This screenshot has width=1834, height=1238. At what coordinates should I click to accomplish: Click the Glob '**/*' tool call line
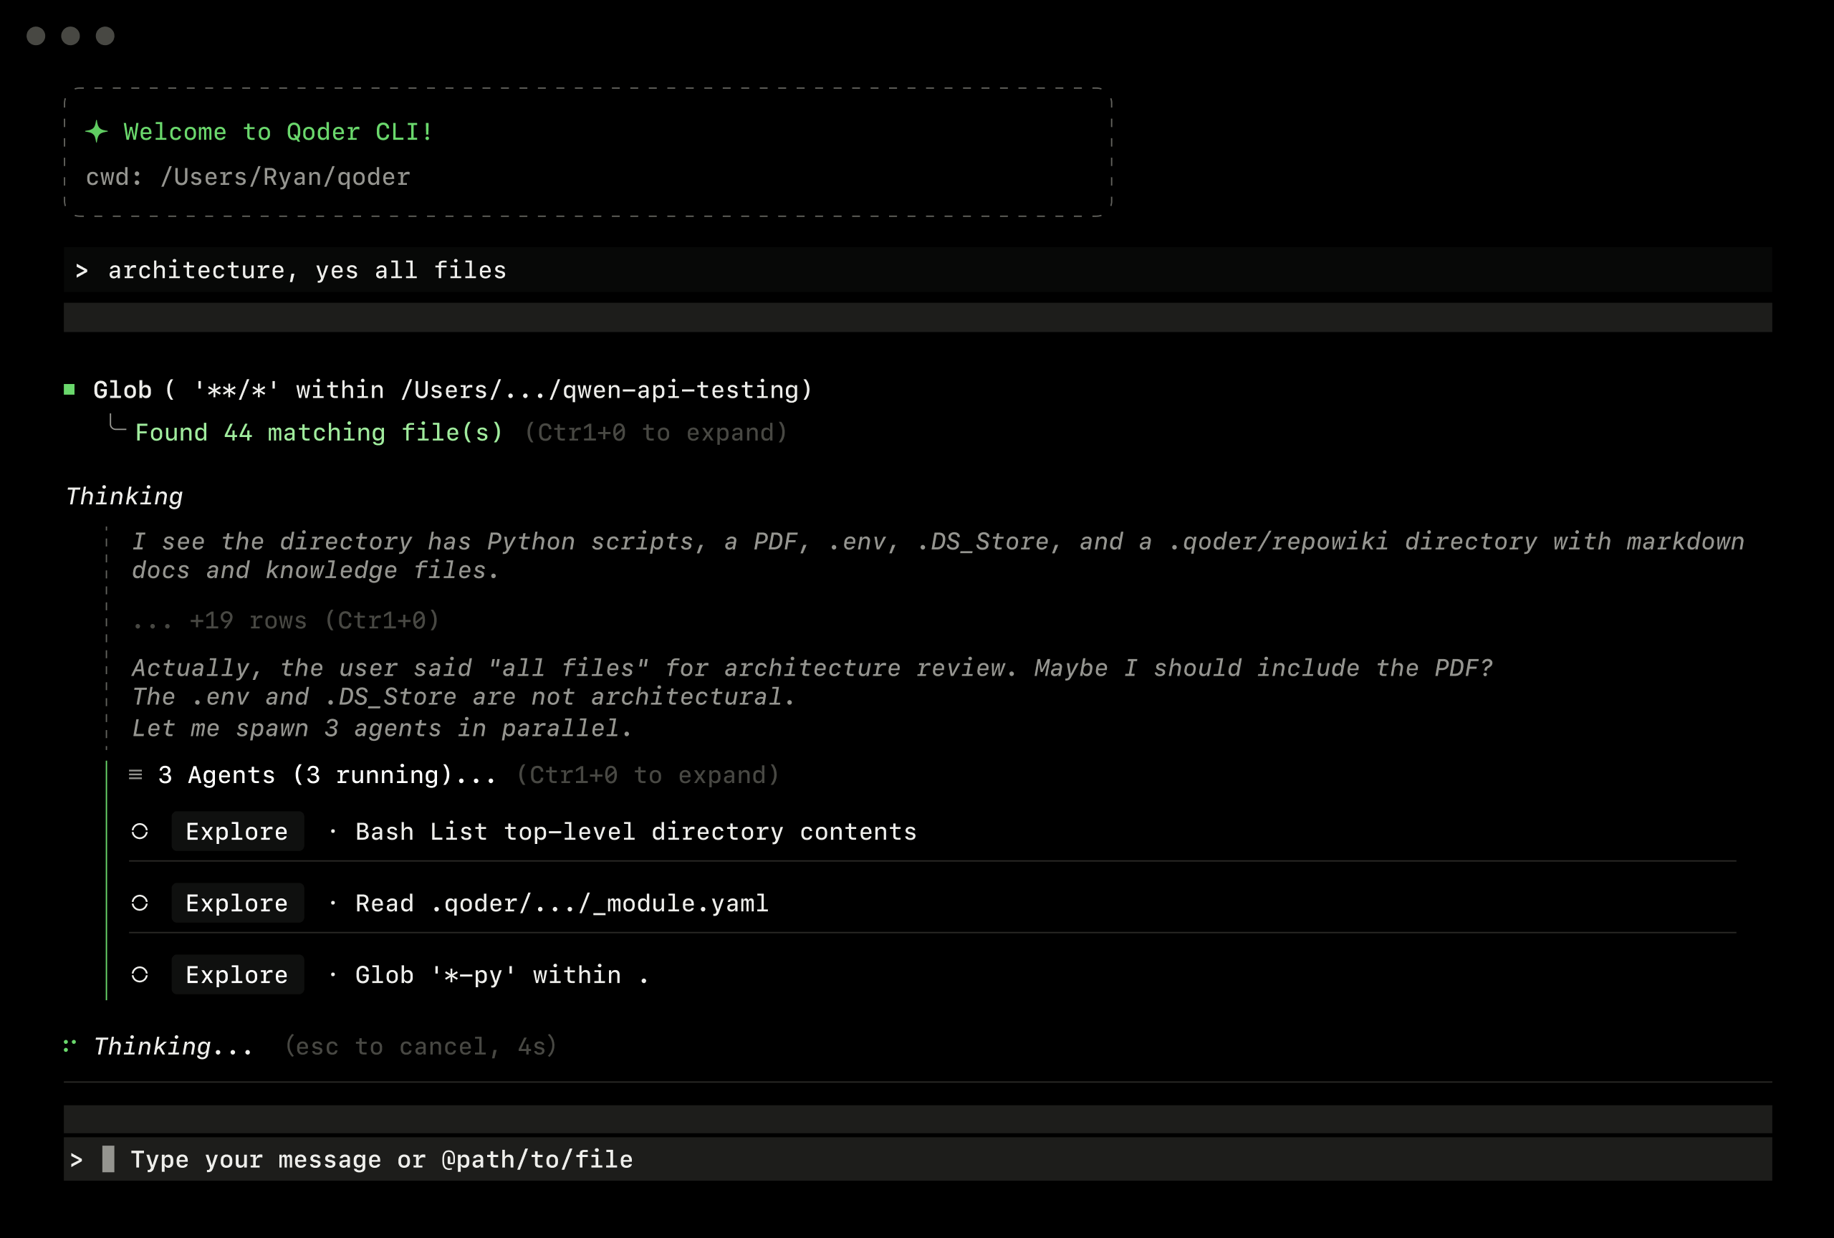(x=453, y=390)
